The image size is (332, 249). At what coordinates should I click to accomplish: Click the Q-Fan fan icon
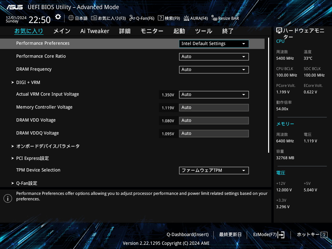tap(132, 18)
